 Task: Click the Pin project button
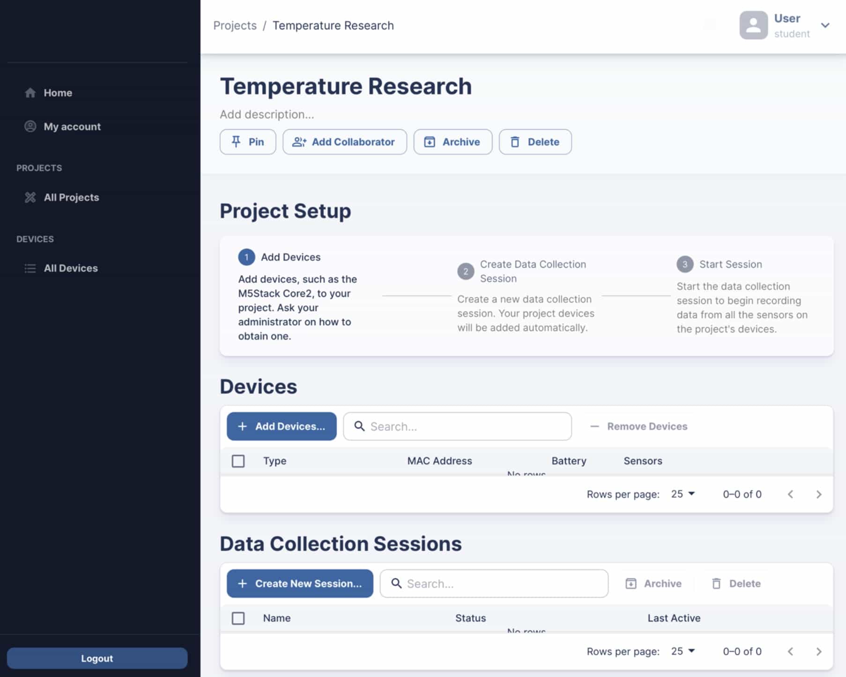click(x=248, y=142)
